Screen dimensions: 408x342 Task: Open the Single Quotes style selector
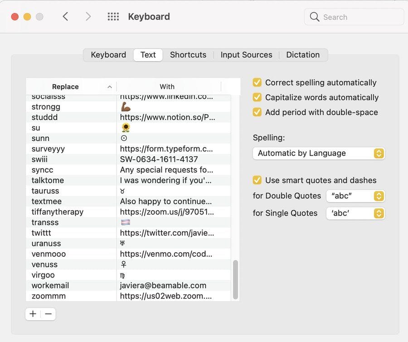tap(355, 213)
